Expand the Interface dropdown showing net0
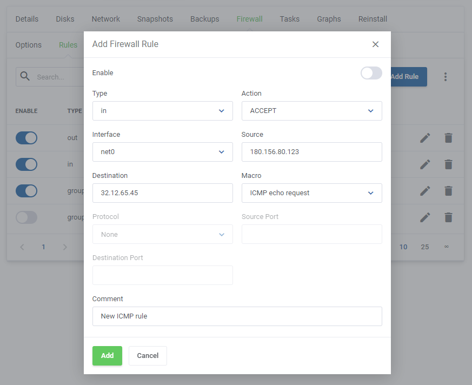Image resolution: width=472 pixels, height=385 pixels. pos(163,152)
